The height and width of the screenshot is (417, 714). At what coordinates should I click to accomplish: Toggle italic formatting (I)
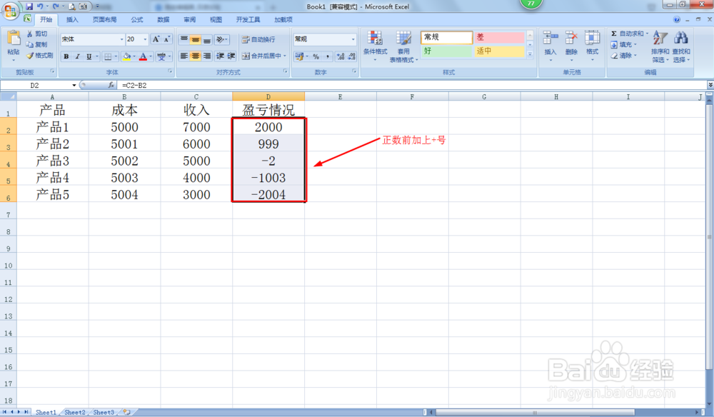coord(77,56)
